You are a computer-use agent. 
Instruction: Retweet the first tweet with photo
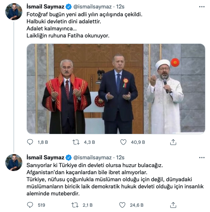point(76,142)
